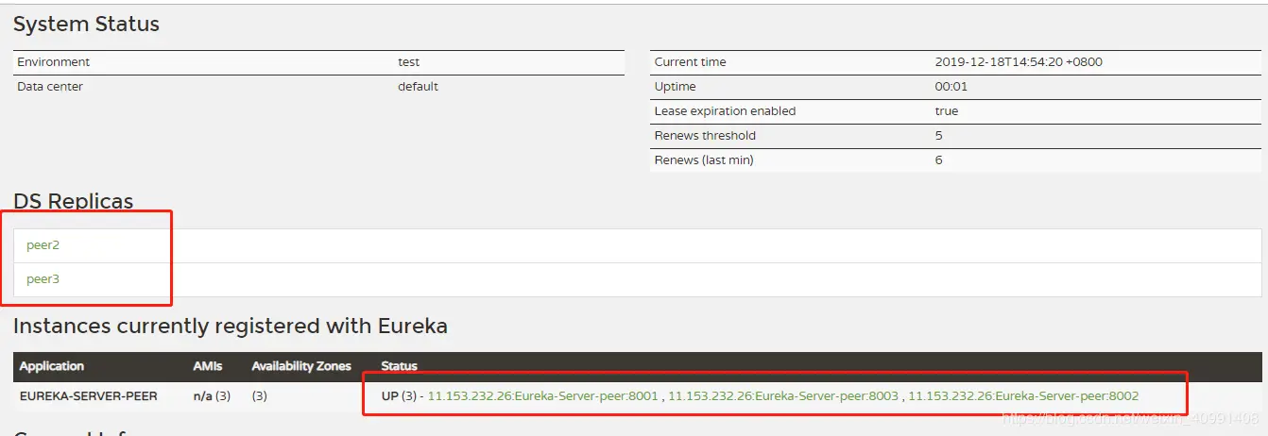Select the timestamp 2019-12-18T14:54:20 +0800

[x=1019, y=62]
